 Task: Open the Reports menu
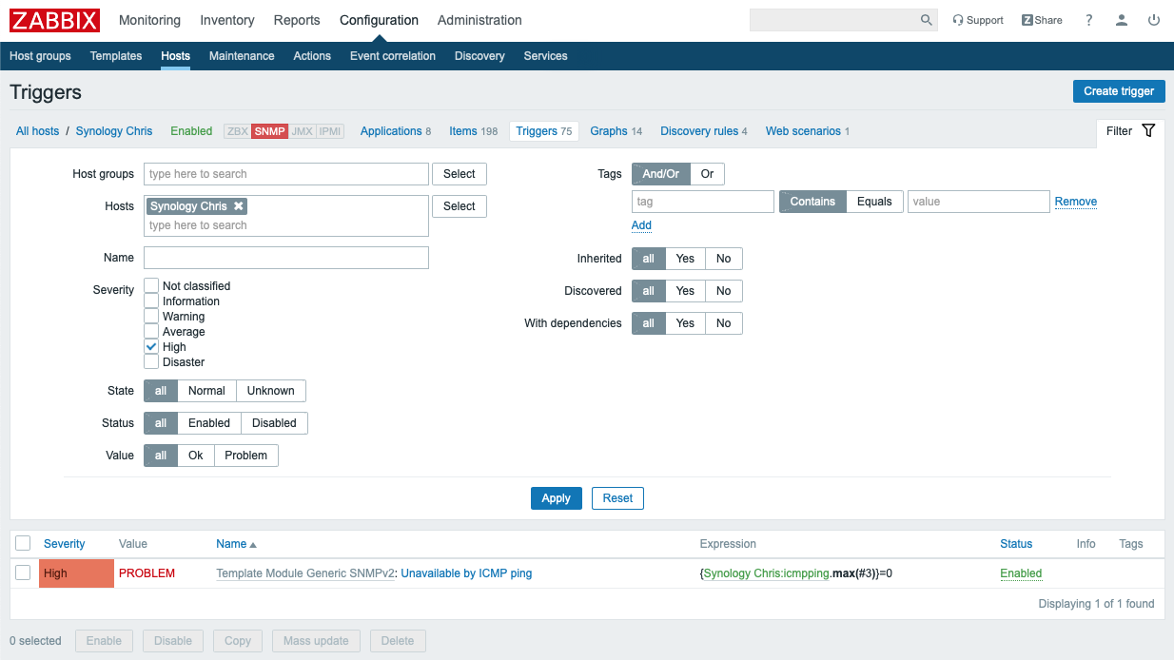tap(297, 20)
